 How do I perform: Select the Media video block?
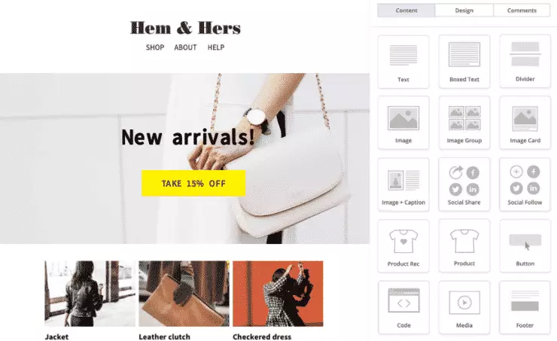point(464,308)
